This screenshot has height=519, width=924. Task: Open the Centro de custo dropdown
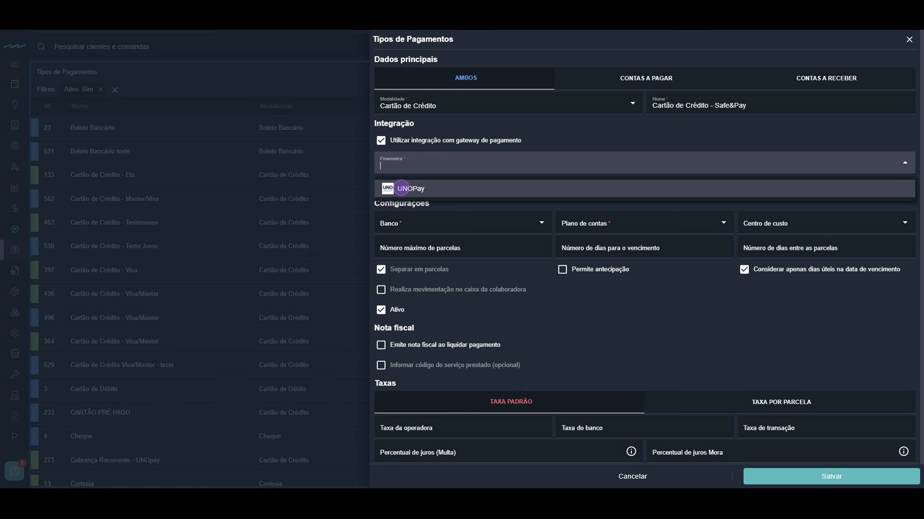(x=826, y=223)
